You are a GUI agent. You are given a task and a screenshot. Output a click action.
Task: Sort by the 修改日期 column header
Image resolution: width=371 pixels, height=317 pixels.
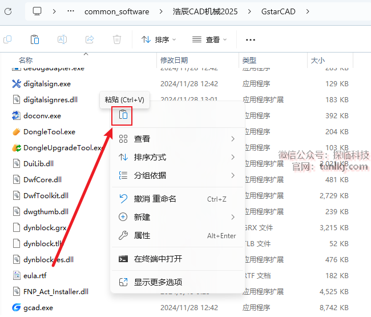click(x=174, y=60)
